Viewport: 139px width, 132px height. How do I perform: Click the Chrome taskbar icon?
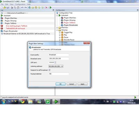click(x=23, y=102)
